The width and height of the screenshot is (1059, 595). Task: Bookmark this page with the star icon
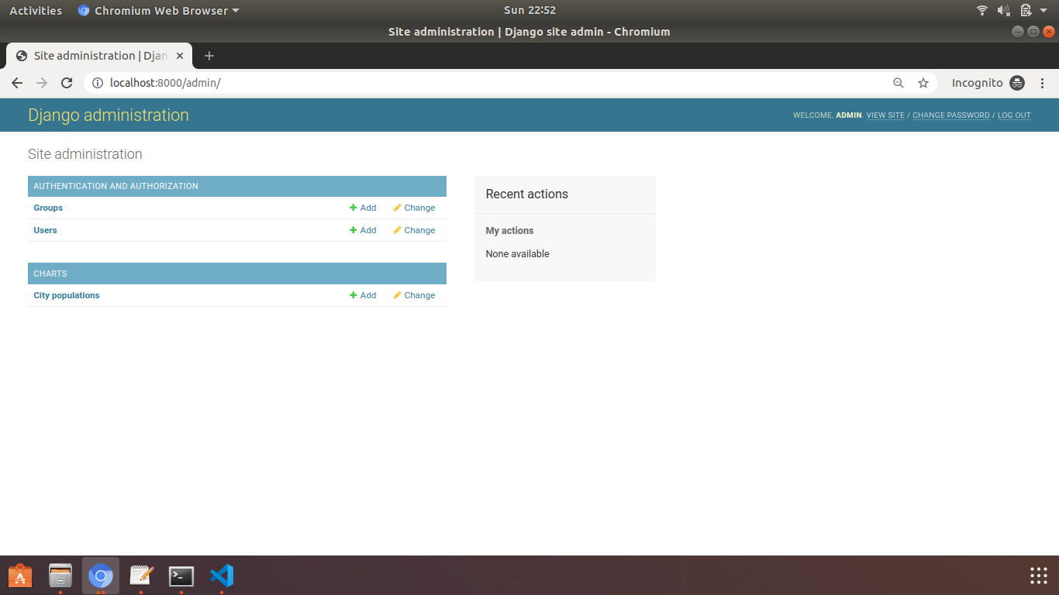point(923,83)
